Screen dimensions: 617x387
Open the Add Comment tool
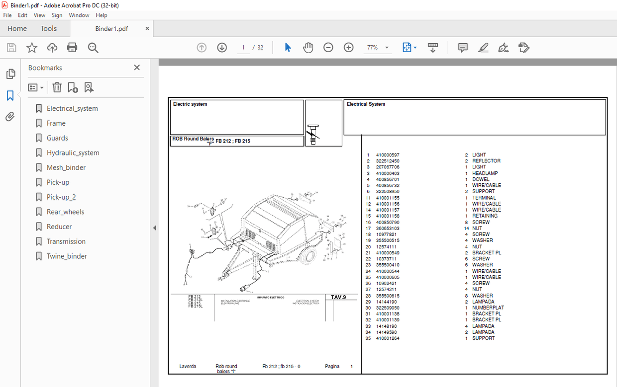pyautogui.click(x=463, y=47)
